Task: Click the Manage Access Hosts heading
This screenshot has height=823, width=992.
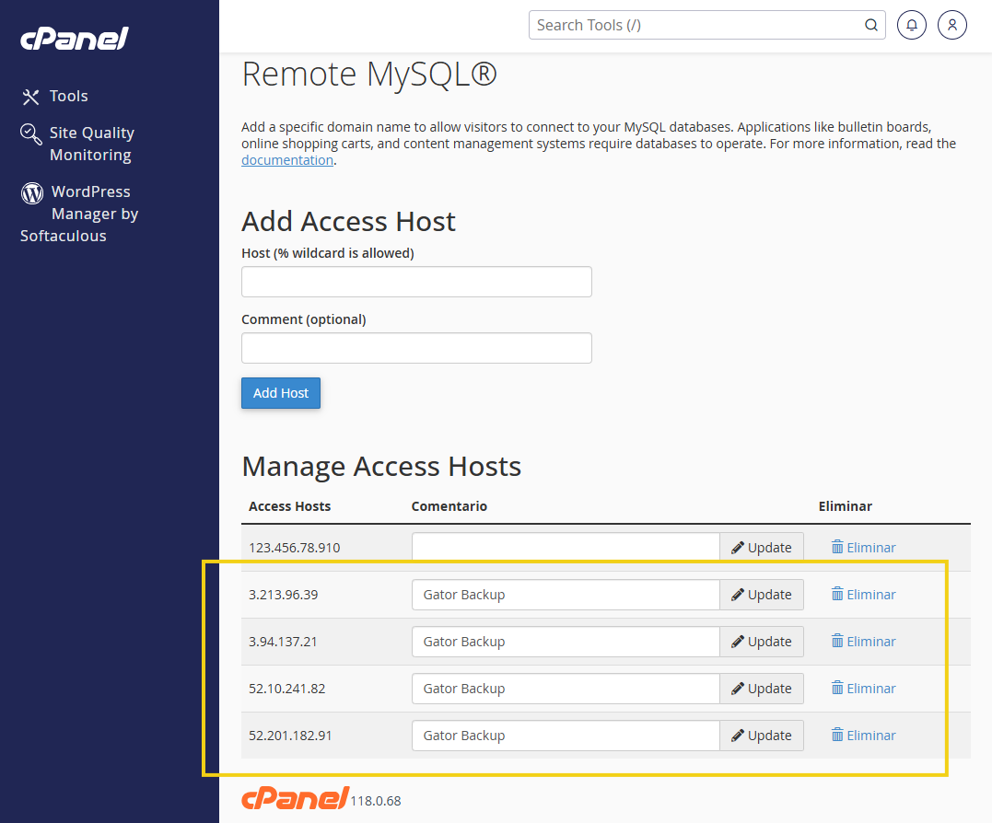Action: tap(381, 467)
